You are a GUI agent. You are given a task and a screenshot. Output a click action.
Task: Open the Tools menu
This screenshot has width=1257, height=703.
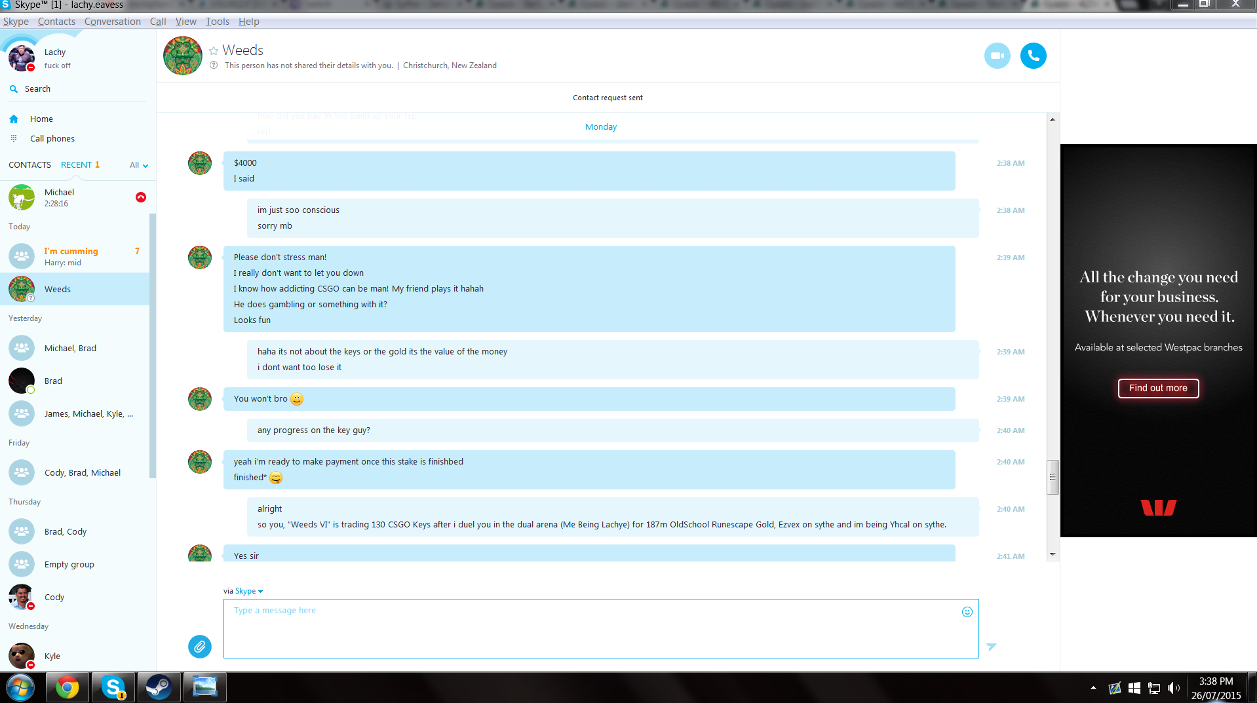point(218,22)
